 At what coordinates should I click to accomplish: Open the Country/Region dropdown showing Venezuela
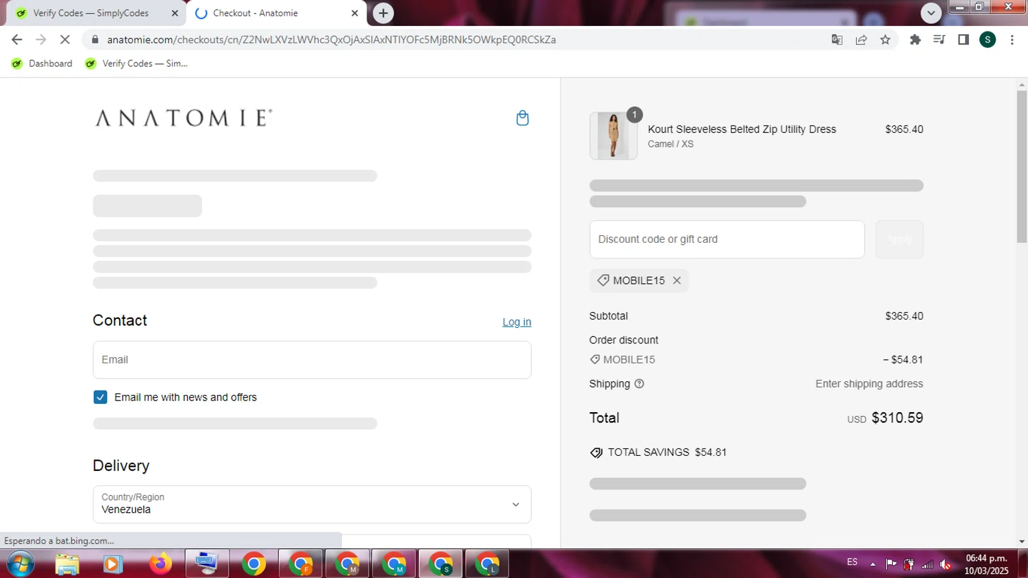tap(312, 505)
